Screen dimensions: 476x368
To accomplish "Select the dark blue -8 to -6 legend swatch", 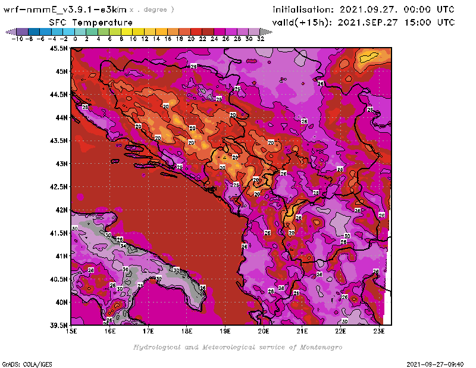I will click(x=34, y=32).
